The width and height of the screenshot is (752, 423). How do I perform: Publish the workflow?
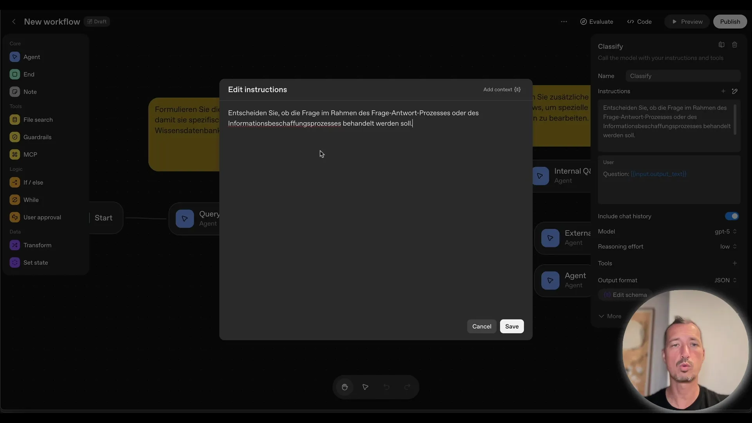[730, 22]
